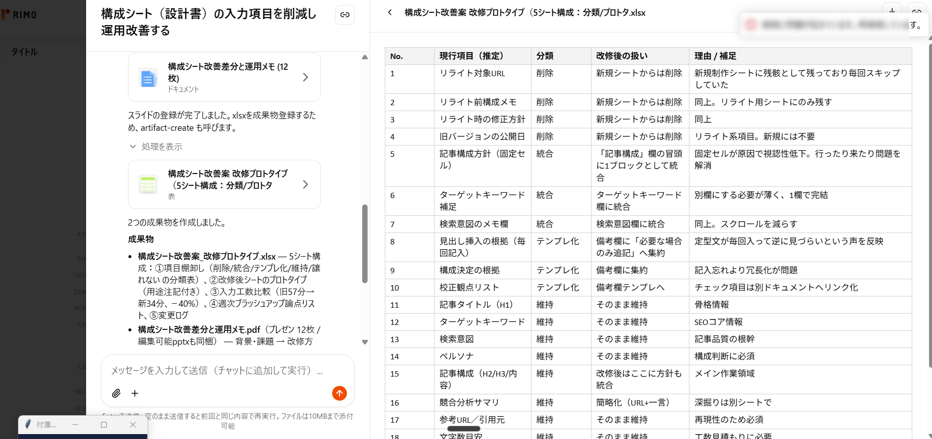This screenshot has height=439, width=932.
Task: Click the リライト対象URL cell
Action: 482,79
